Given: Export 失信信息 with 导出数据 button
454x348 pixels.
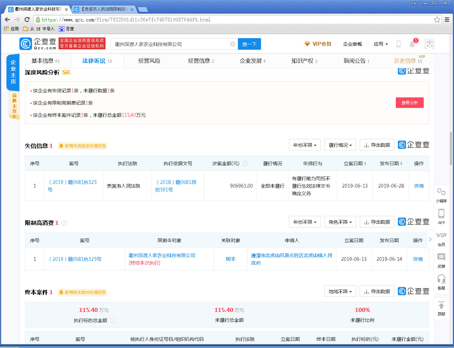Looking at the screenshot, I should click(377, 145).
